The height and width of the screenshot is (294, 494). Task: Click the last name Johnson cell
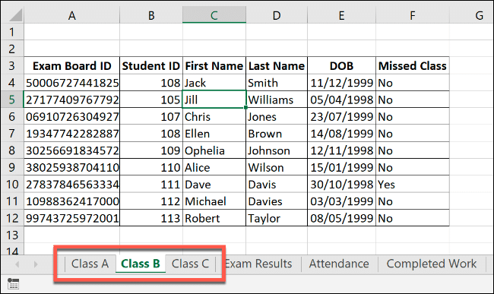pyautogui.click(x=277, y=150)
